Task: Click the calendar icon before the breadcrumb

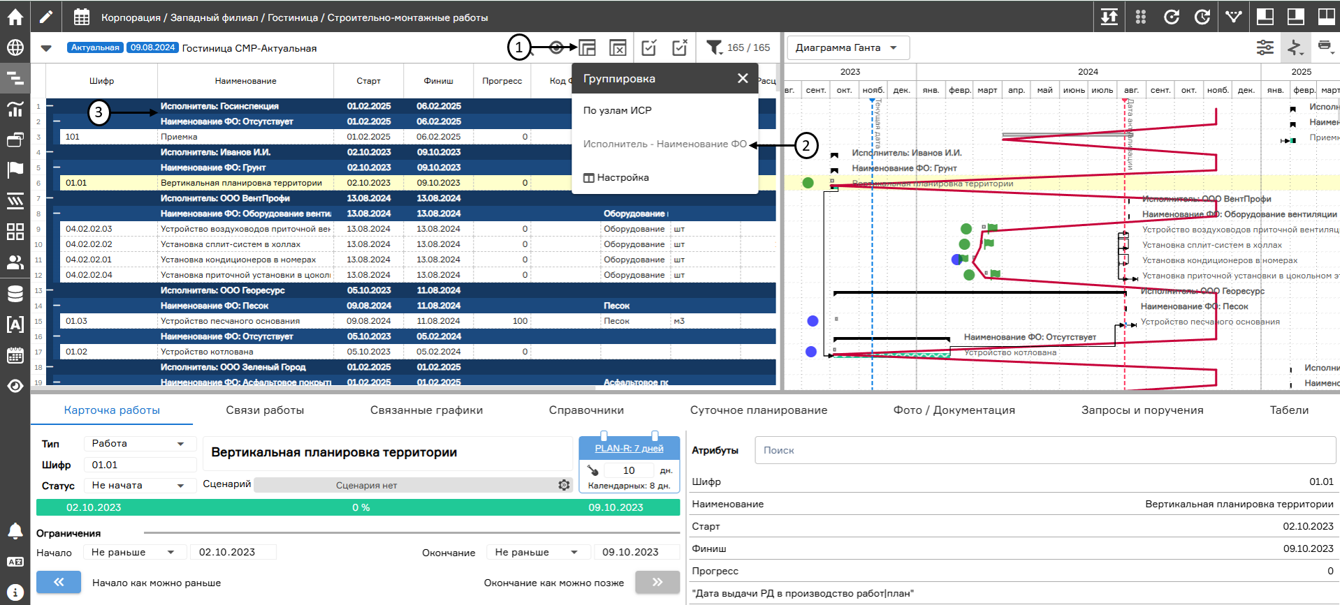Action: [x=82, y=17]
